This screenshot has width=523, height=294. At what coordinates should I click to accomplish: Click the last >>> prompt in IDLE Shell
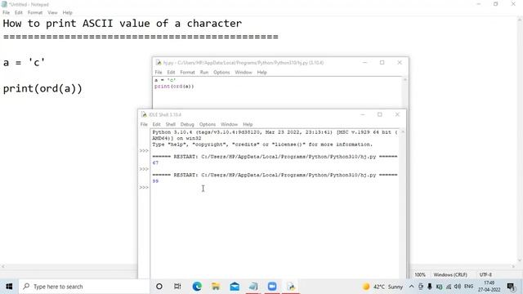pos(144,187)
